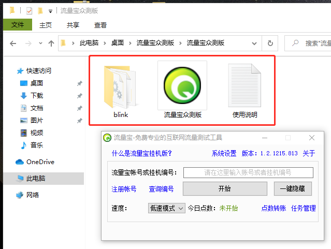This screenshot has width=331, height=249.
Task: Click the 注册帐号 link
Action: pos(124,189)
